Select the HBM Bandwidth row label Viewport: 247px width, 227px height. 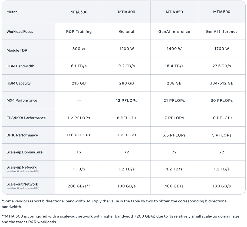(x=20, y=66)
